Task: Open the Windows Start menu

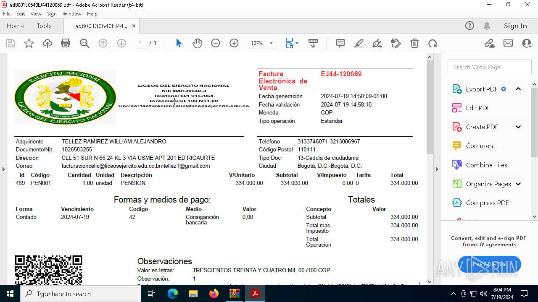Action: click(x=10, y=294)
